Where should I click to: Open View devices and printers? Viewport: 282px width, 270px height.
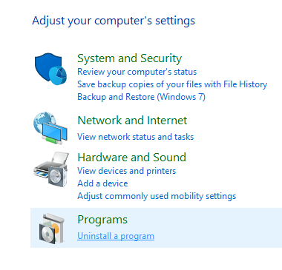point(126,171)
